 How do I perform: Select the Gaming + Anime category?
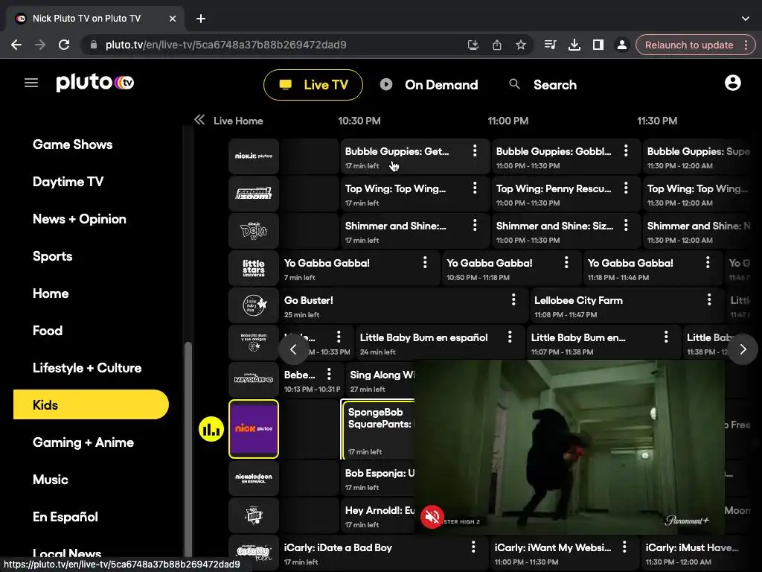[x=83, y=442]
